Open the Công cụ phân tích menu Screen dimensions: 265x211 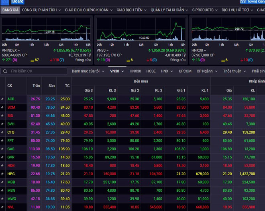pyautogui.click(x=41, y=10)
